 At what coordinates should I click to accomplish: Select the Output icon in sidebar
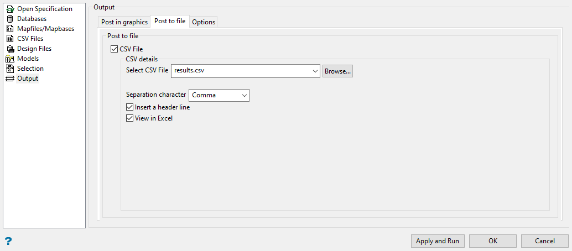point(9,79)
